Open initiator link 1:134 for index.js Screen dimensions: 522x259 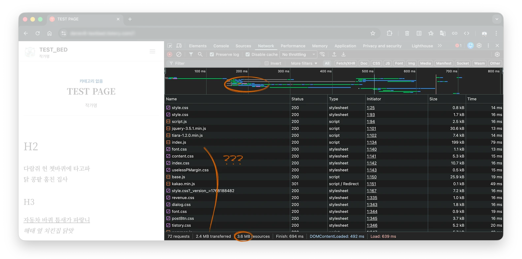click(x=372, y=142)
